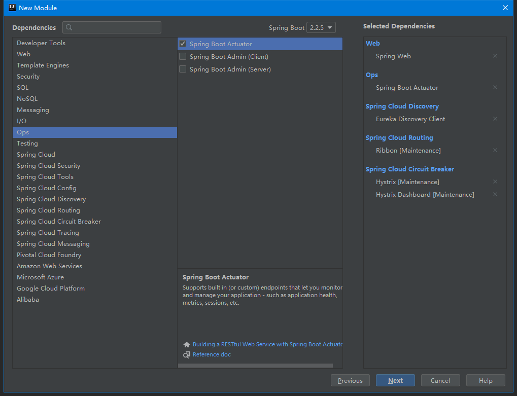The image size is (517, 396).
Task: Click the Next button
Action: [395, 380]
